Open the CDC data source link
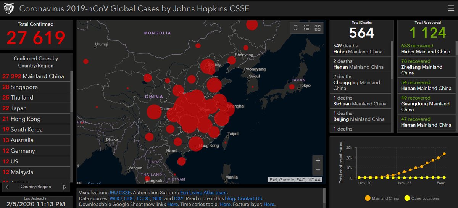 pyautogui.click(x=129, y=198)
